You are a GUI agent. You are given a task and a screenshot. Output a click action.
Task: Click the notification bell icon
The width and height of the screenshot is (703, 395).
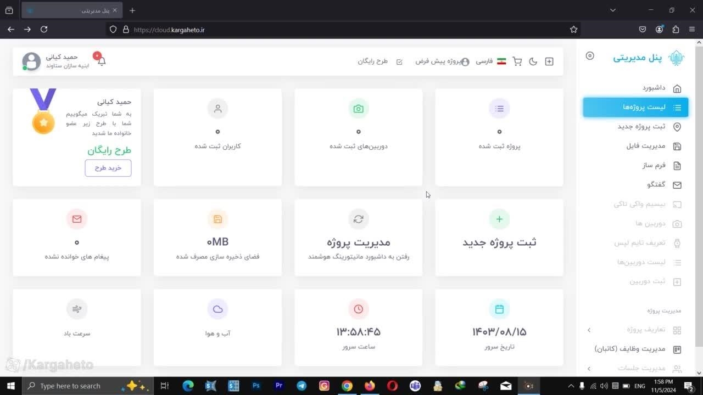click(101, 61)
